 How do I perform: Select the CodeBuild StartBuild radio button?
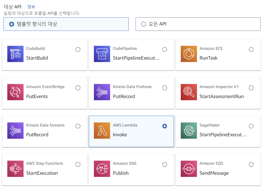pos(78,49)
